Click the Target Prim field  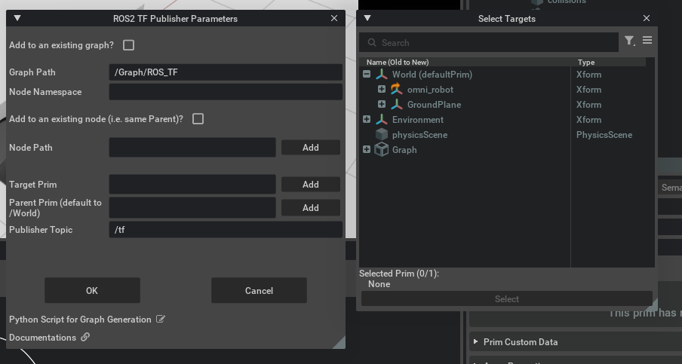tap(192, 185)
